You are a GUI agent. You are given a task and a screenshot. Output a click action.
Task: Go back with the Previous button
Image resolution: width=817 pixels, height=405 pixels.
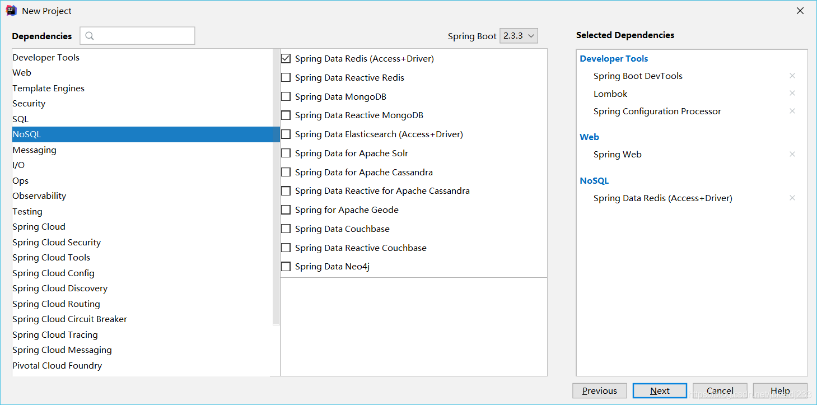click(599, 391)
